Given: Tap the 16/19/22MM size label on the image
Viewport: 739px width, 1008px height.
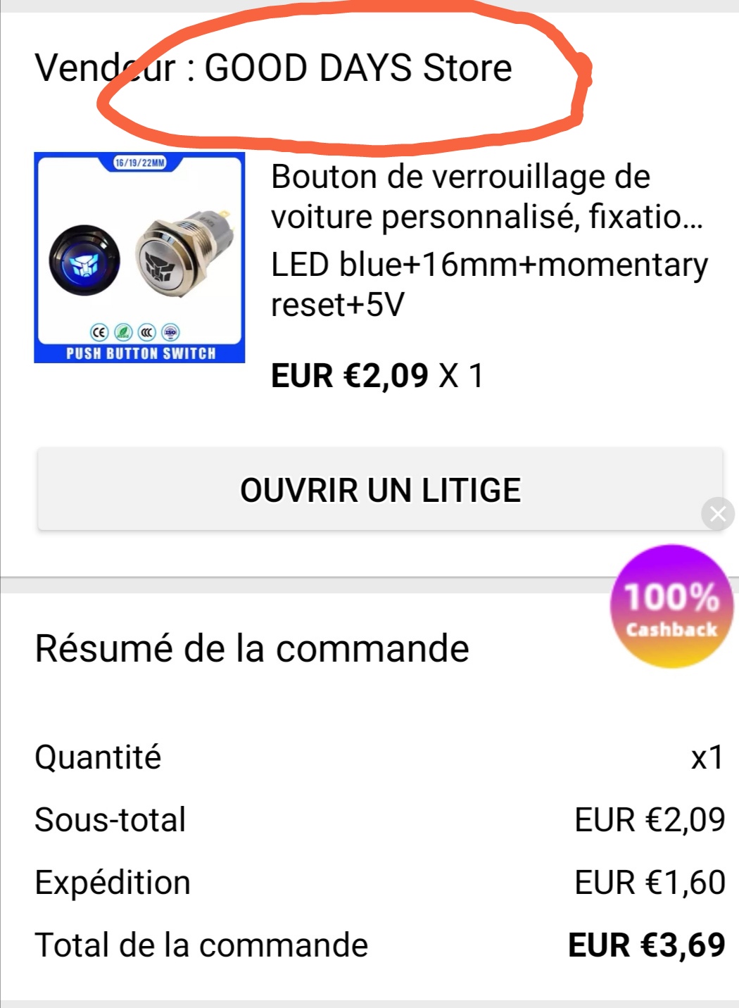Looking at the screenshot, I should pos(139,163).
